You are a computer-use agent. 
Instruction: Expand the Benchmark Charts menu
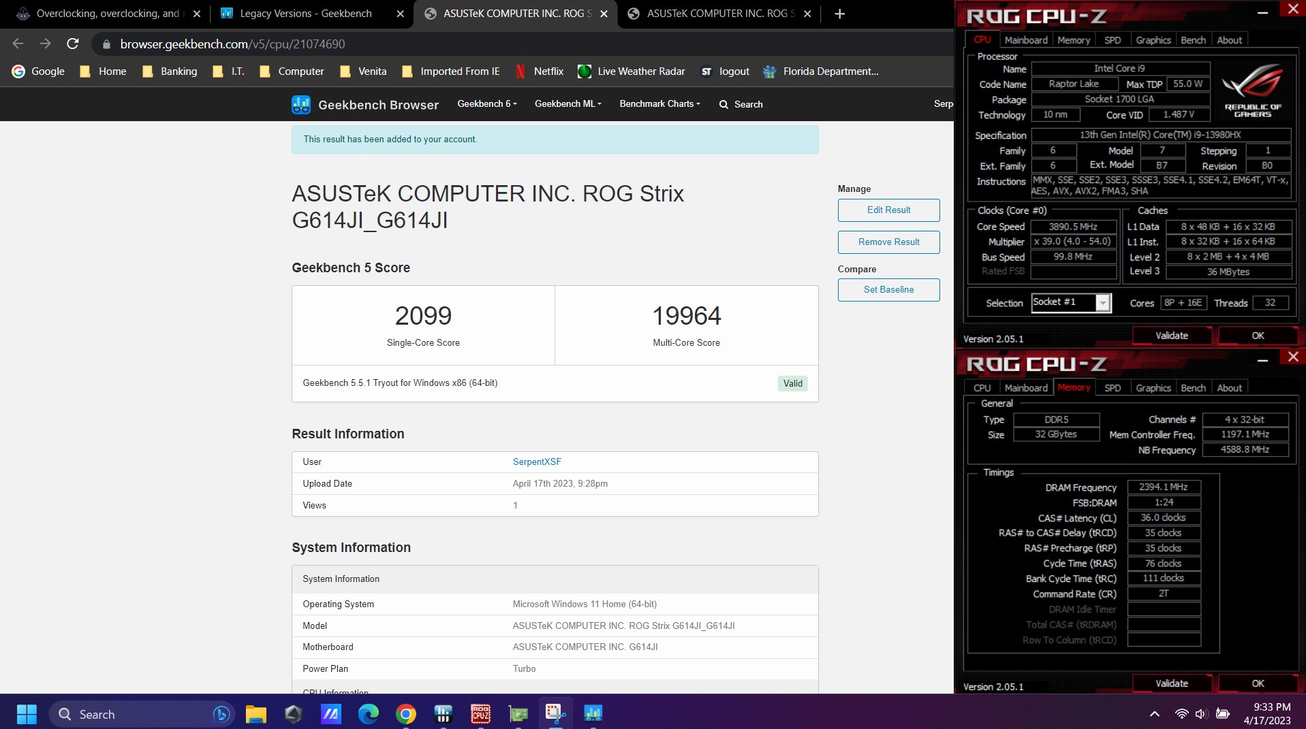click(659, 104)
